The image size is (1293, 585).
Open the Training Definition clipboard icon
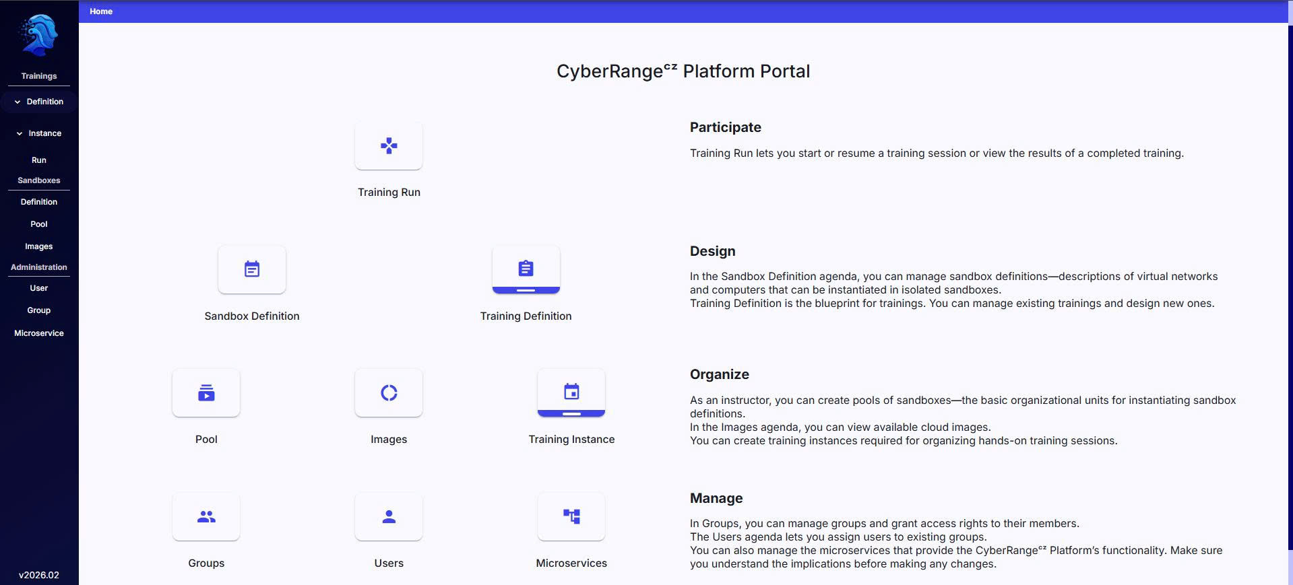coord(526,269)
